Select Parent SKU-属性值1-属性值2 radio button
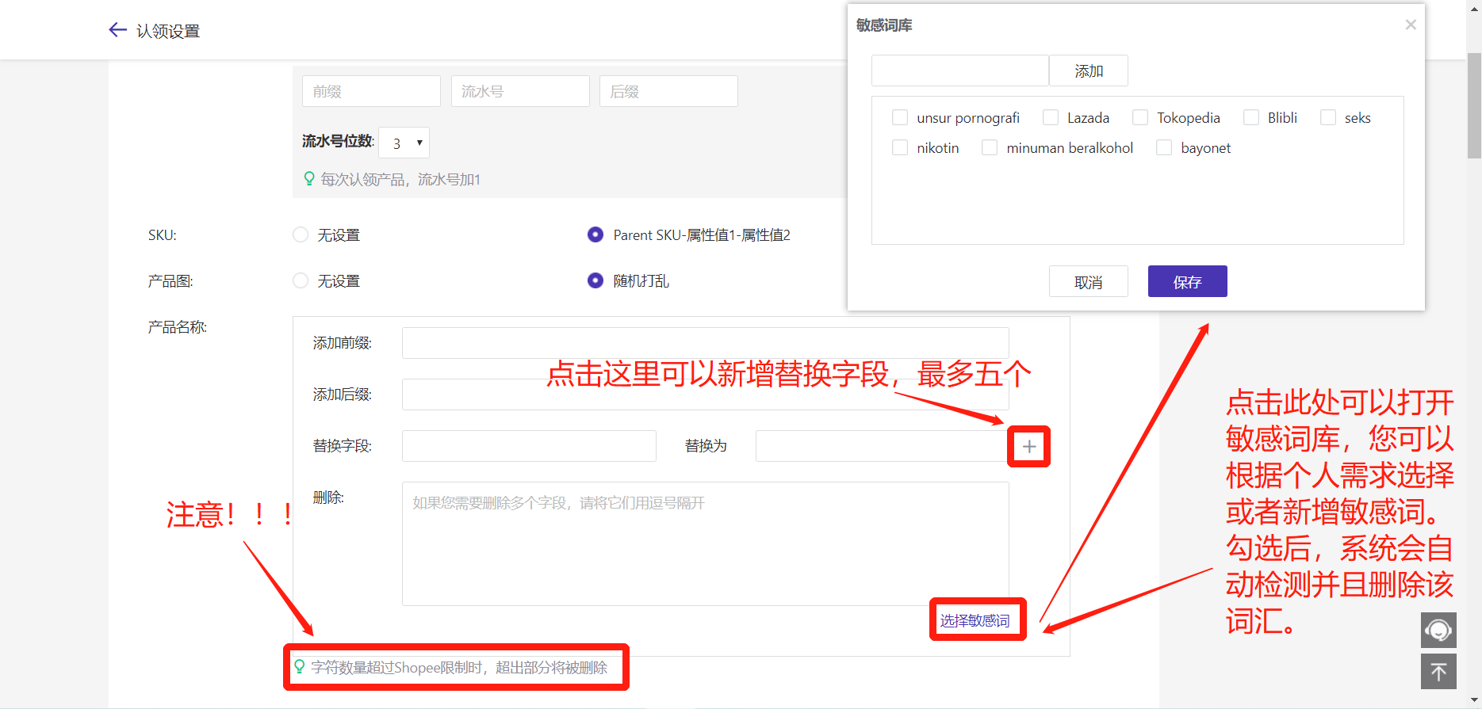This screenshot has width=1482, height=709. (595, 235)
